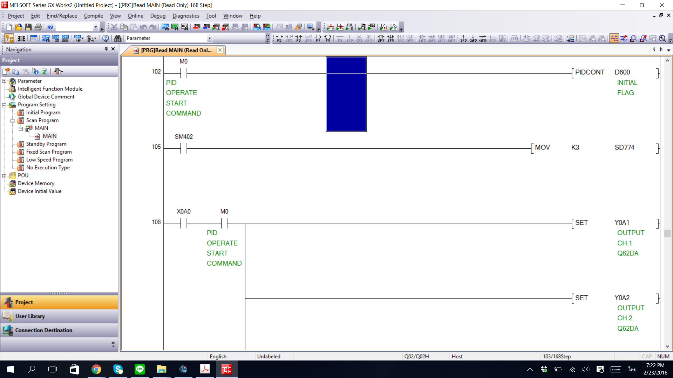
Task: Save the project with the floppy icon
Action: (28, 27)
